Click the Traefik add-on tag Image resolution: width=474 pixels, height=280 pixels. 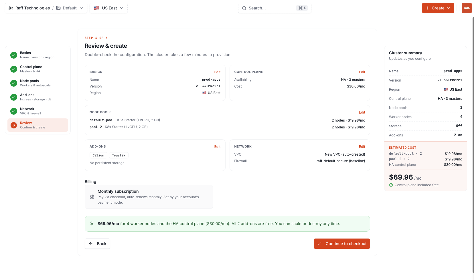click(119, 155)
